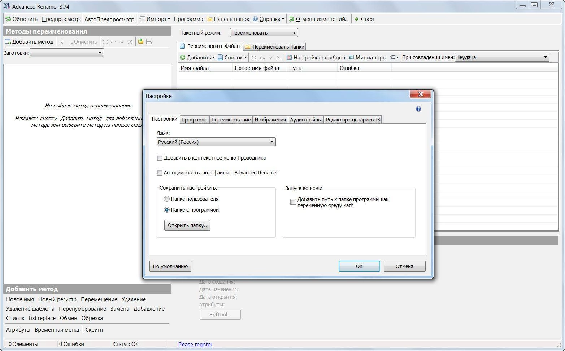This screenshot has width=565, height=351.
Task: Click Открыть папку.. button
Action: tap(187, 225)
